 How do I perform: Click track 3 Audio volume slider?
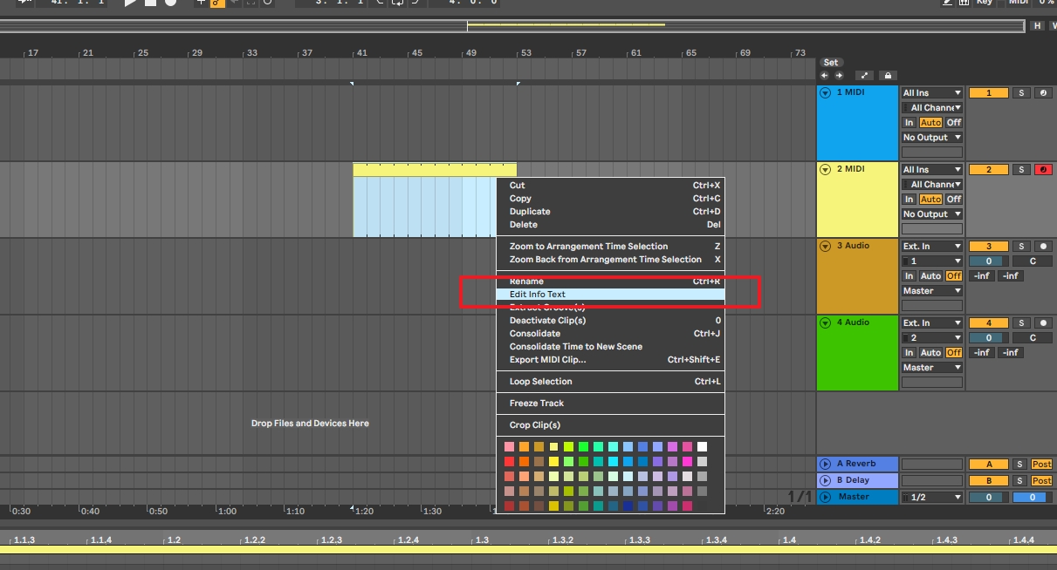point(989,261)
